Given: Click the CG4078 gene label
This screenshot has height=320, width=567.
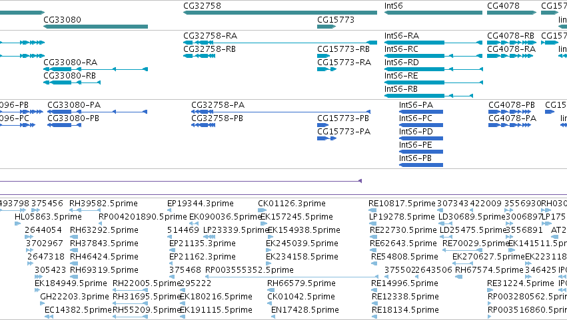Looking at the screenshot, I should click(x=503, y=6).
